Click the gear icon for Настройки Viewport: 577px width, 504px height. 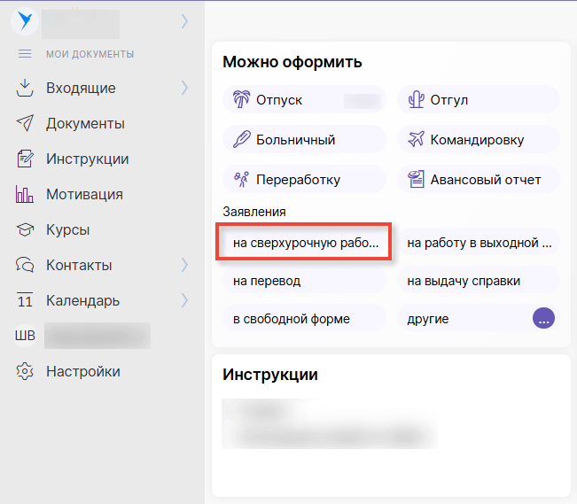coord(25,371)
